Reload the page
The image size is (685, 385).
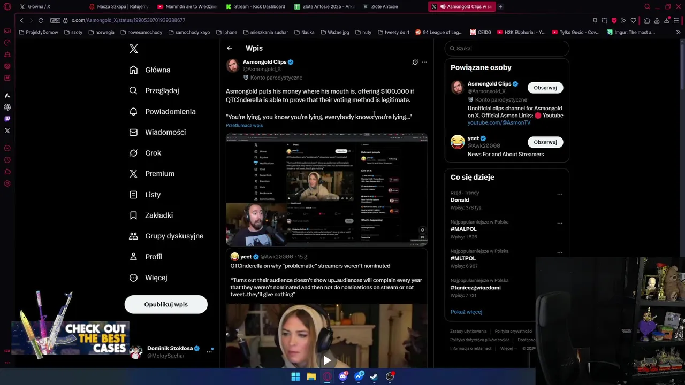click(x=41, y=20)
